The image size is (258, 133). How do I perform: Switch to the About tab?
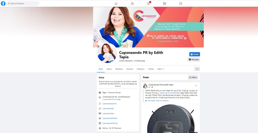click(x=109, y=69)
